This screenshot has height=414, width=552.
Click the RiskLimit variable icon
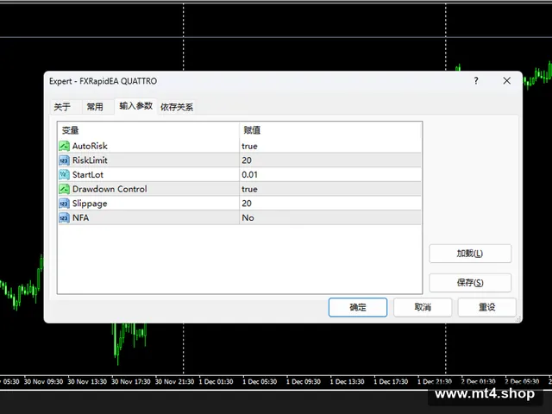pos(64,160)
